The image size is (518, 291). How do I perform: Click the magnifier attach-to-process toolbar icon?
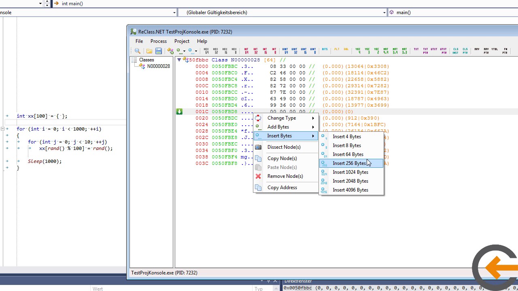point(138,51)
